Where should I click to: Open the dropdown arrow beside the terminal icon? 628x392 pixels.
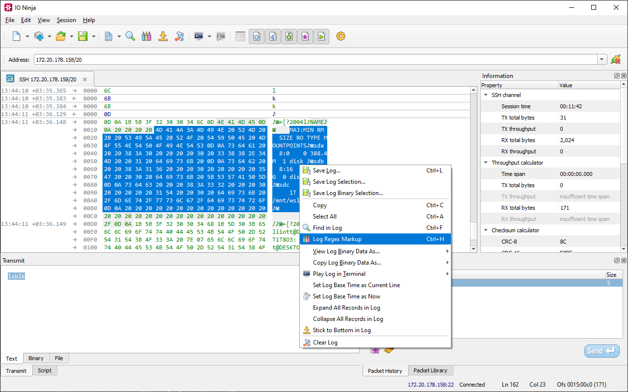(x=209, y=36)
